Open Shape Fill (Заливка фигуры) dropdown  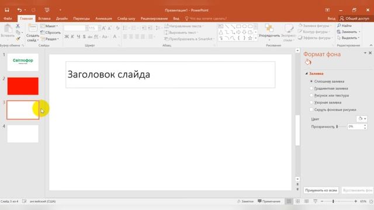click(314, 26)
